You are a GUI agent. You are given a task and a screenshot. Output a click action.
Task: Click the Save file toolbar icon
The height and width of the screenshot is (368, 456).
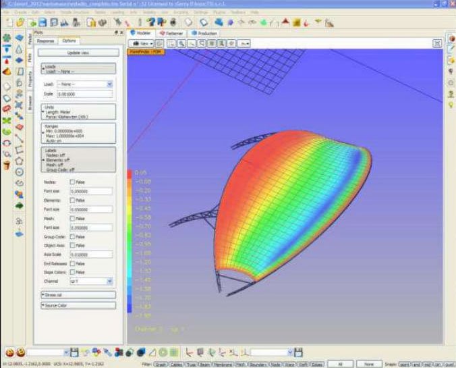click(42, 22)
